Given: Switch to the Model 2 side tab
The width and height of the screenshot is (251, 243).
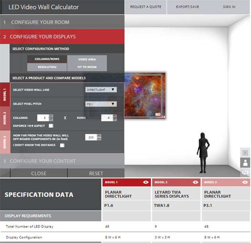Looking at the screenshot, I should coord(5,118).
